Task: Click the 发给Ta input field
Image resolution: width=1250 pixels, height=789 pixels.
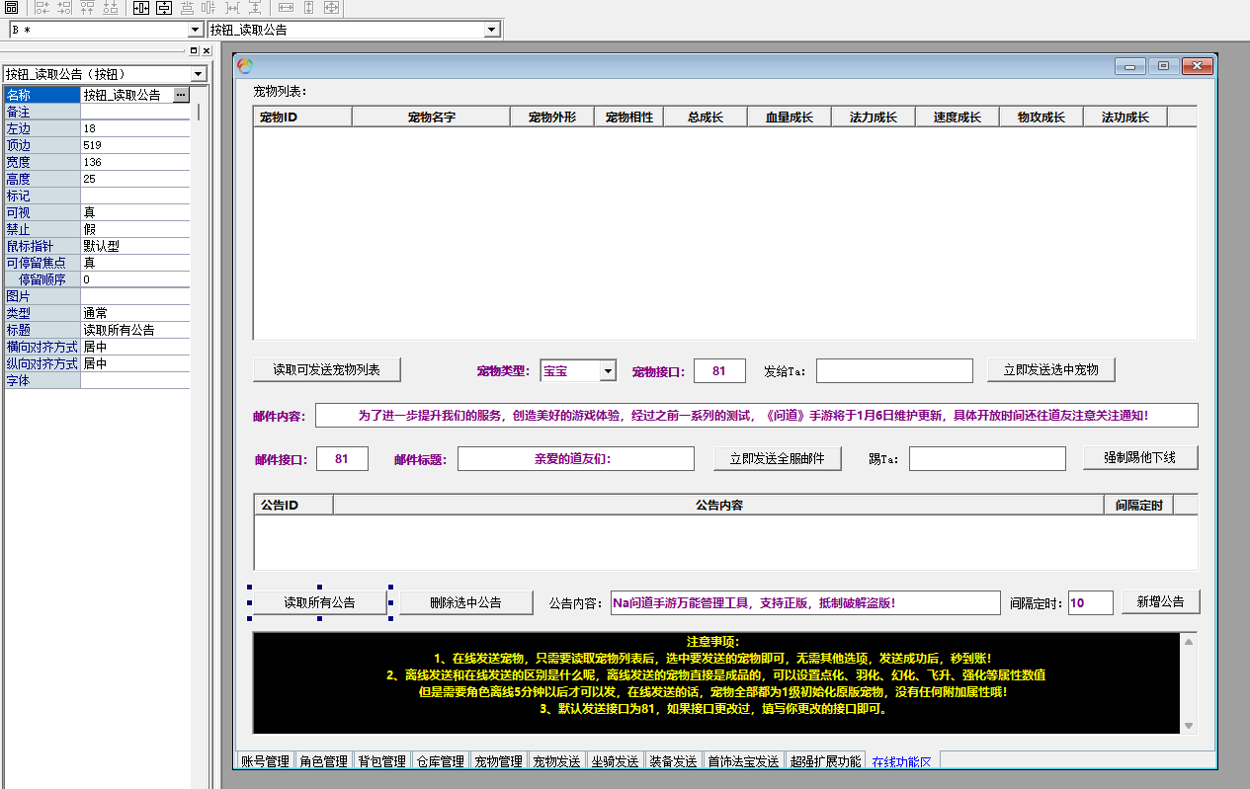Action: coord(893,371)
